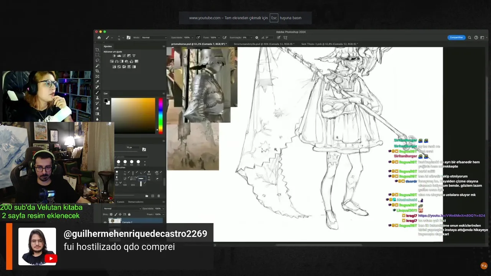Toggle pressure for size icon
Image resolution: width=491 pixels, height=276 pixels.
(x=278, y=38)
